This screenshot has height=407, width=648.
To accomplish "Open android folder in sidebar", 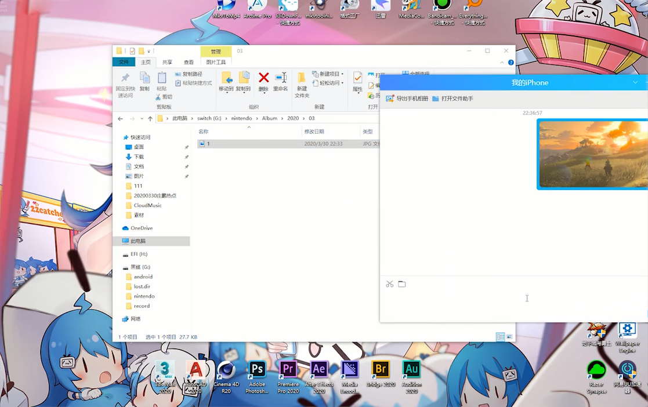I will coord(139,277).
